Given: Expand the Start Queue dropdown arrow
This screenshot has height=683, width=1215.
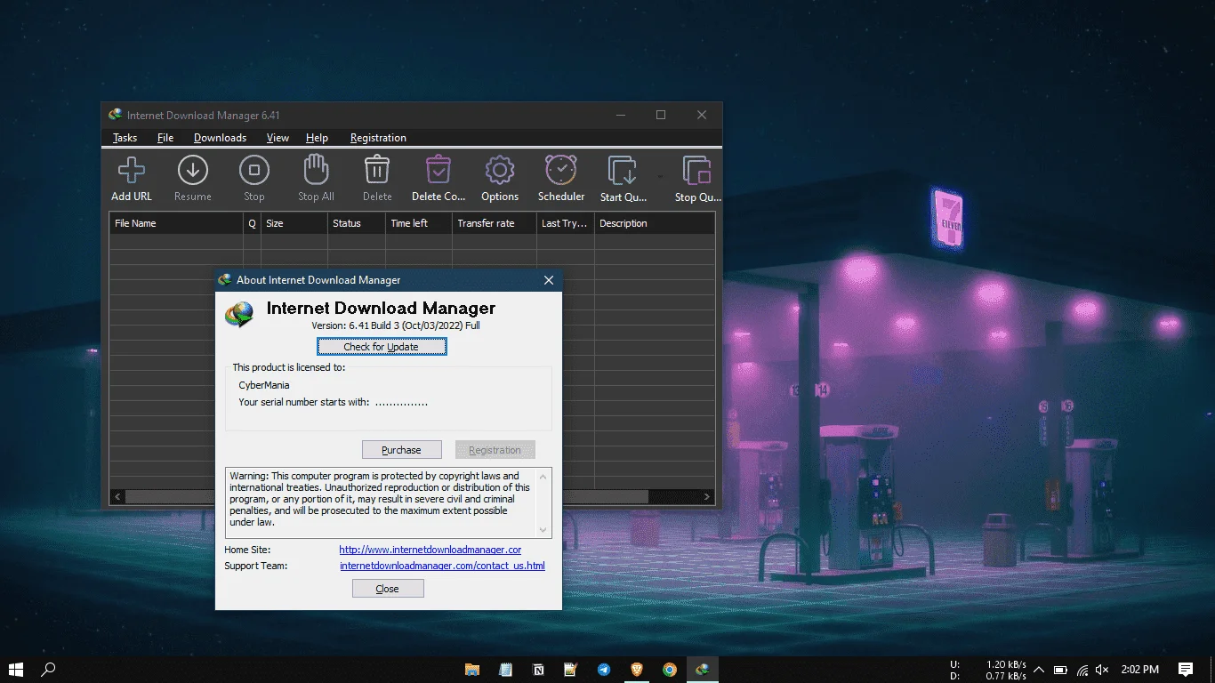Looking at the screenshot, I should (660, 176).
